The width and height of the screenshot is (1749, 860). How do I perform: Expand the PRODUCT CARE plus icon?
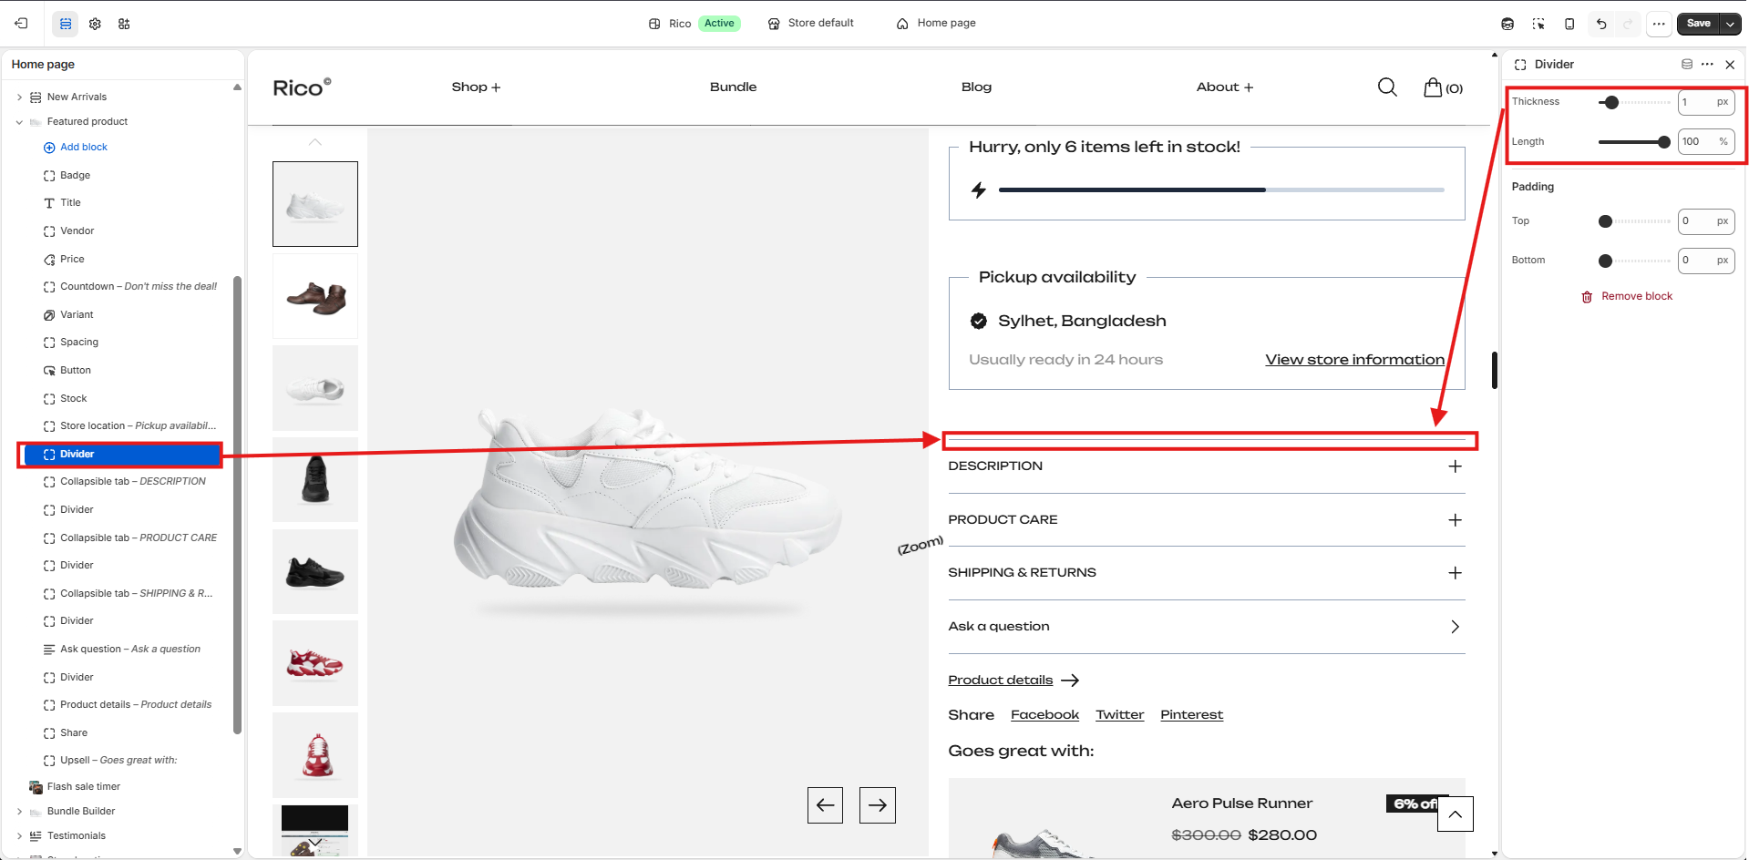(x=1456, y=520)
